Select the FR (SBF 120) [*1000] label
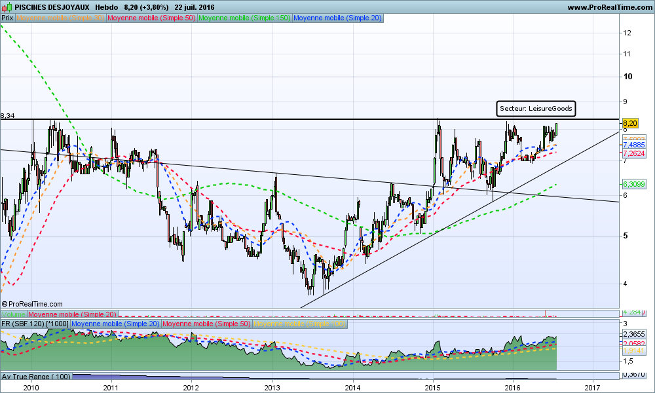Screen dimensions: 655x393 (35, 324)
